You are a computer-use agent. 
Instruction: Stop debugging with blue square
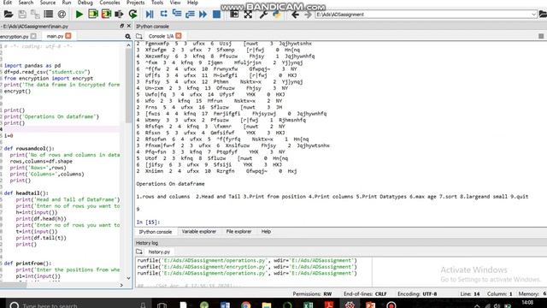pos(216,15)
